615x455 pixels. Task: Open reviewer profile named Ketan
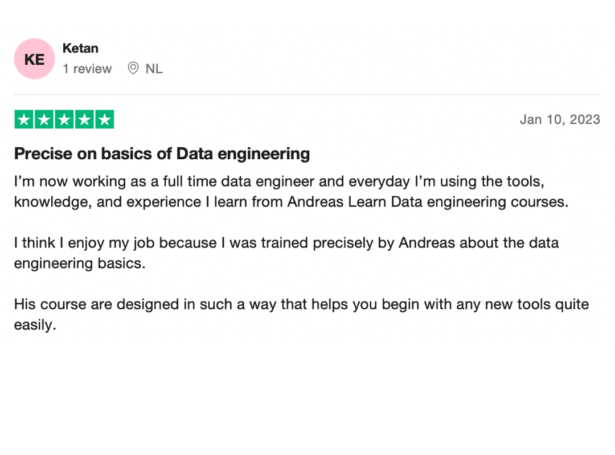click(x=80, y=48)
